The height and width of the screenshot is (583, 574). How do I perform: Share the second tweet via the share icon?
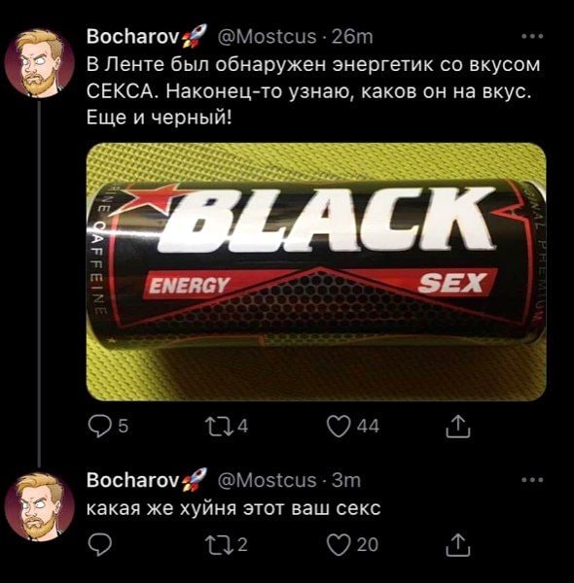[458, 545]
